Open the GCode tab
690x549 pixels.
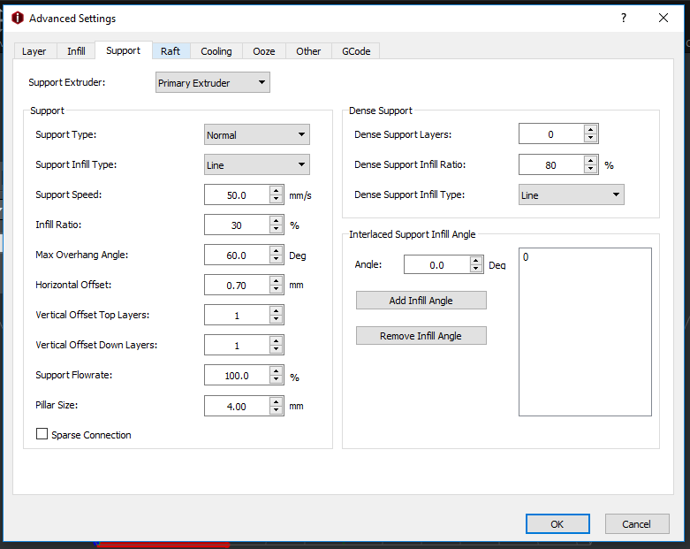click(356, 51)
